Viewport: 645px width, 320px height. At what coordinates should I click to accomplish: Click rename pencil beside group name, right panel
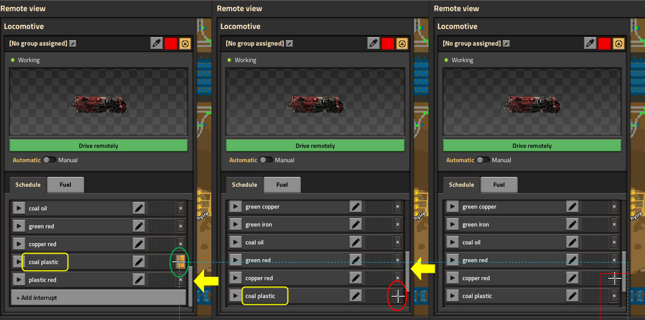point(506,43)
